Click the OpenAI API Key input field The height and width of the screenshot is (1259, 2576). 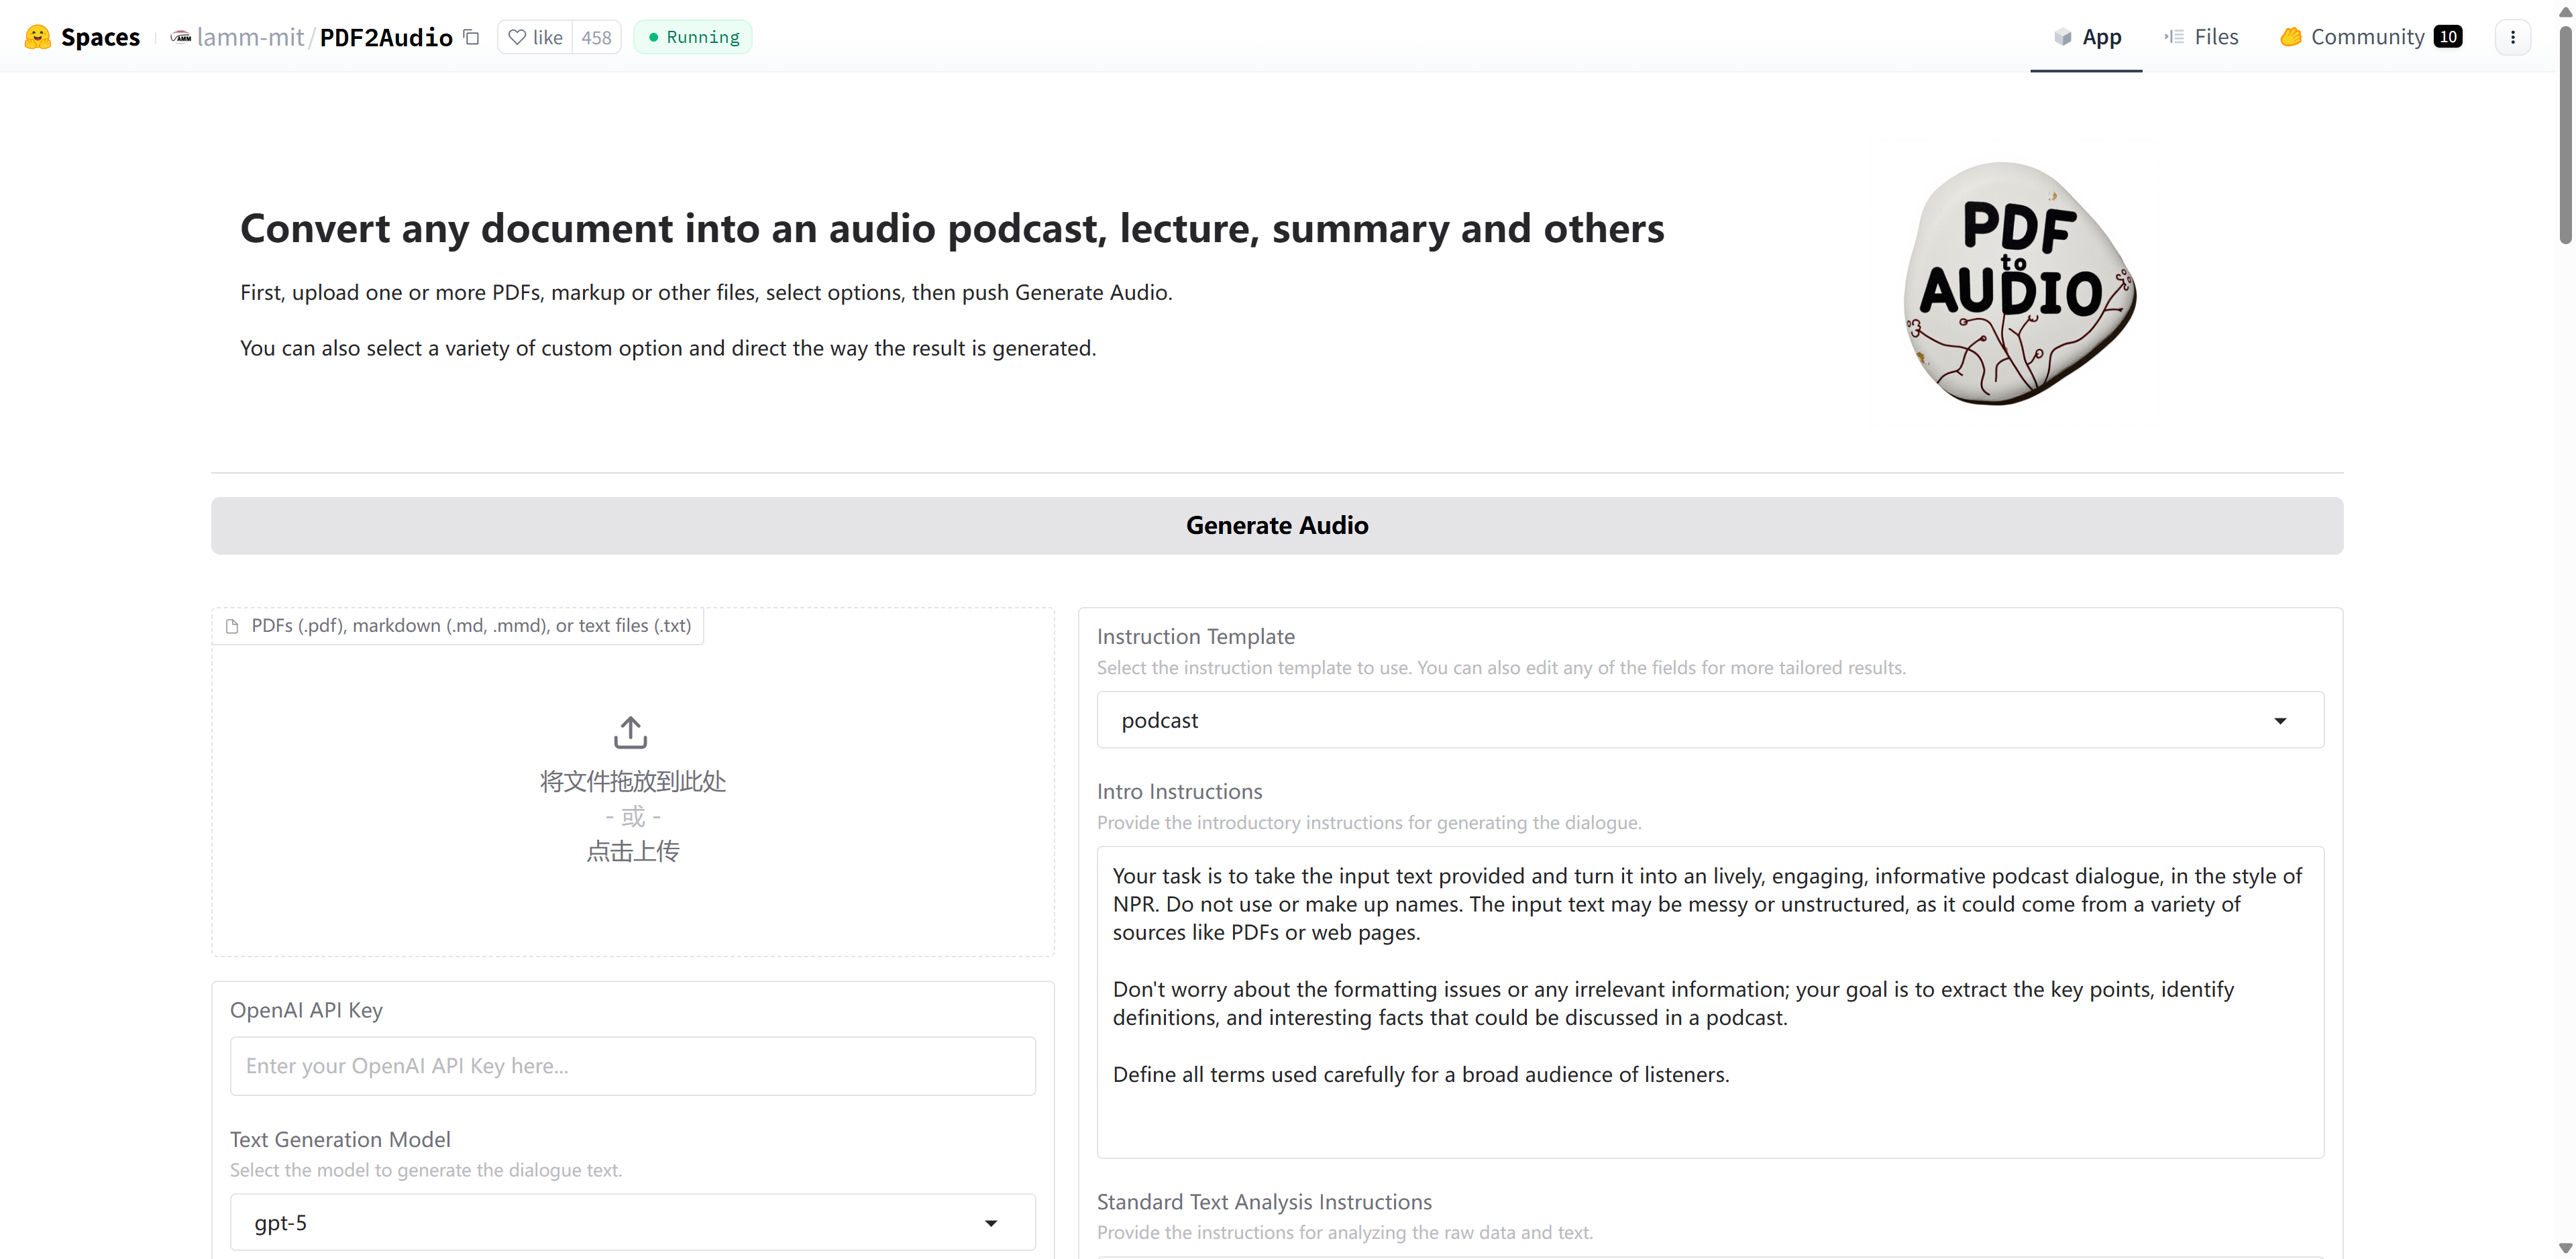(632, 1065)
